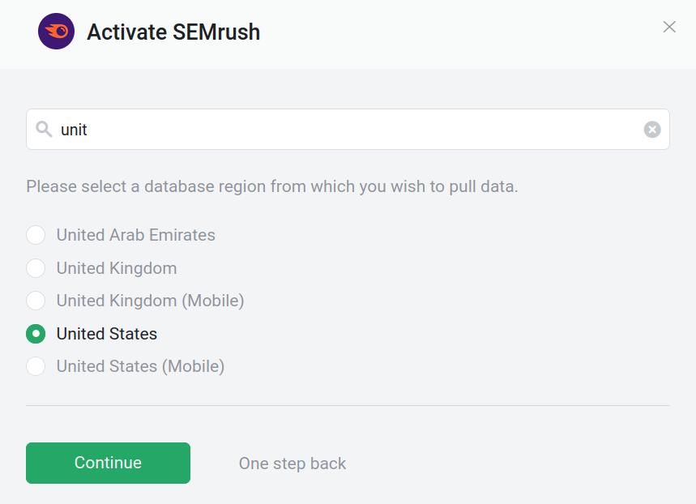Select the United Arab Emirates region
The image size is (696, 504).
36,235
